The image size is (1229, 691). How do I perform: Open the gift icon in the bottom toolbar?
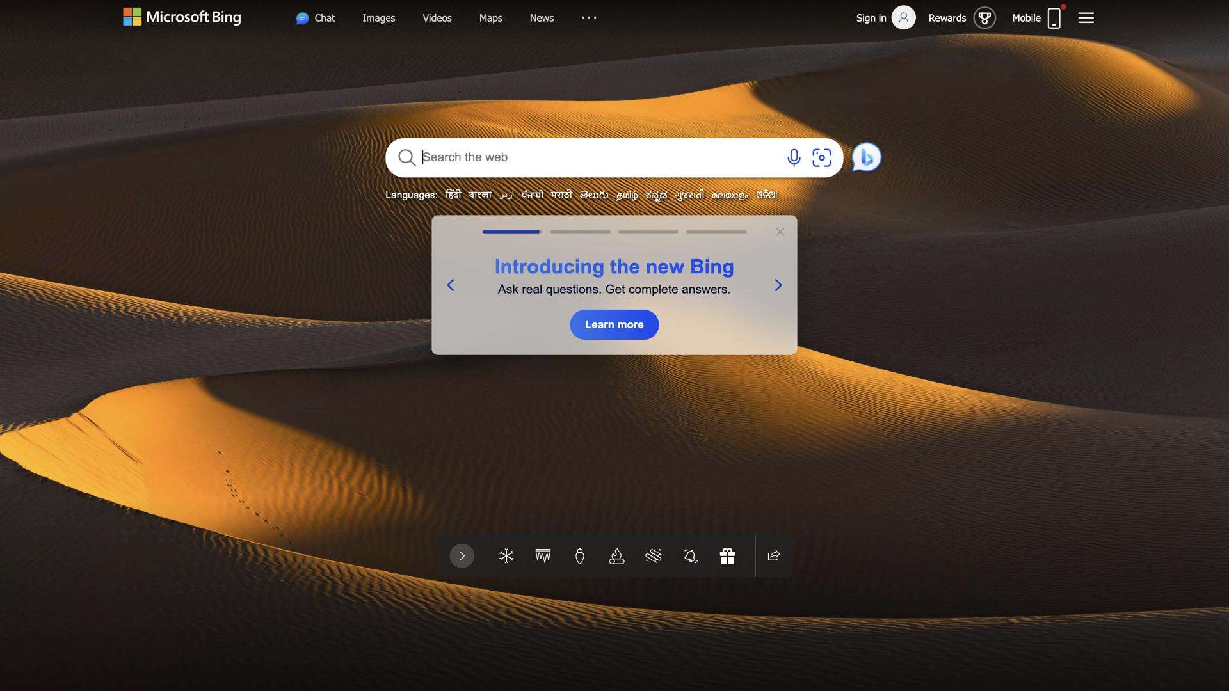(727, 556)
